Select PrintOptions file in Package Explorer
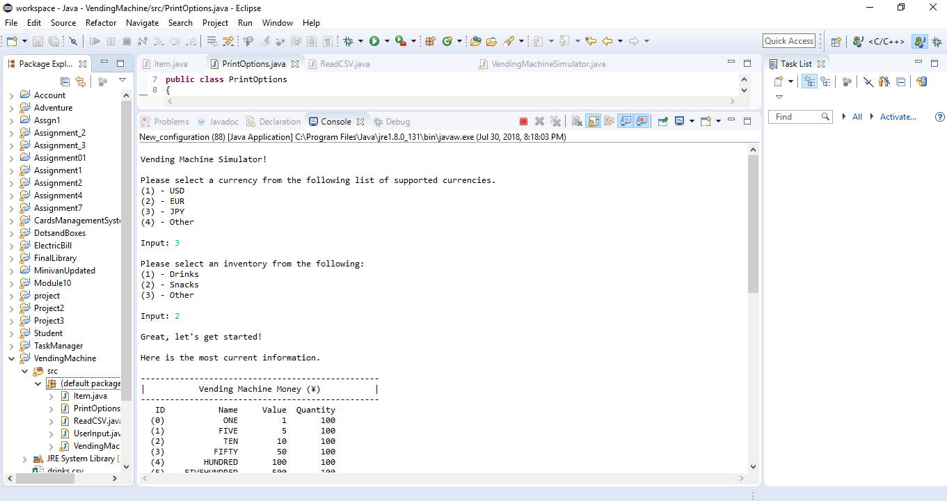The height and width of the screenshot is (501, 947). pyautogui.click(x=90, y=408)
